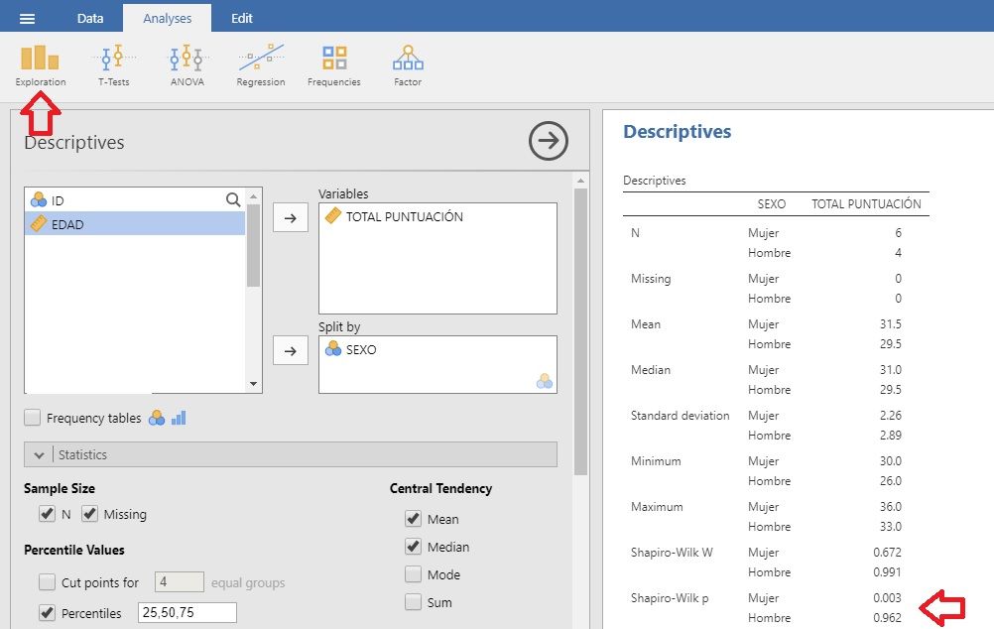Collapse the Statistics section
994x629 pixels.
click(x=40, y=454)
